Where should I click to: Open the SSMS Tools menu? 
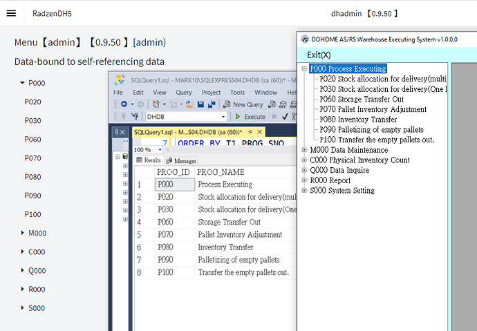[237, 93]
